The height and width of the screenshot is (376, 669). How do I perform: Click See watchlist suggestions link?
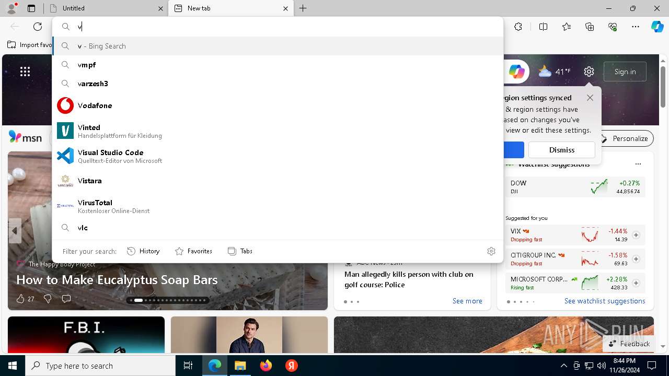[605, 301]
